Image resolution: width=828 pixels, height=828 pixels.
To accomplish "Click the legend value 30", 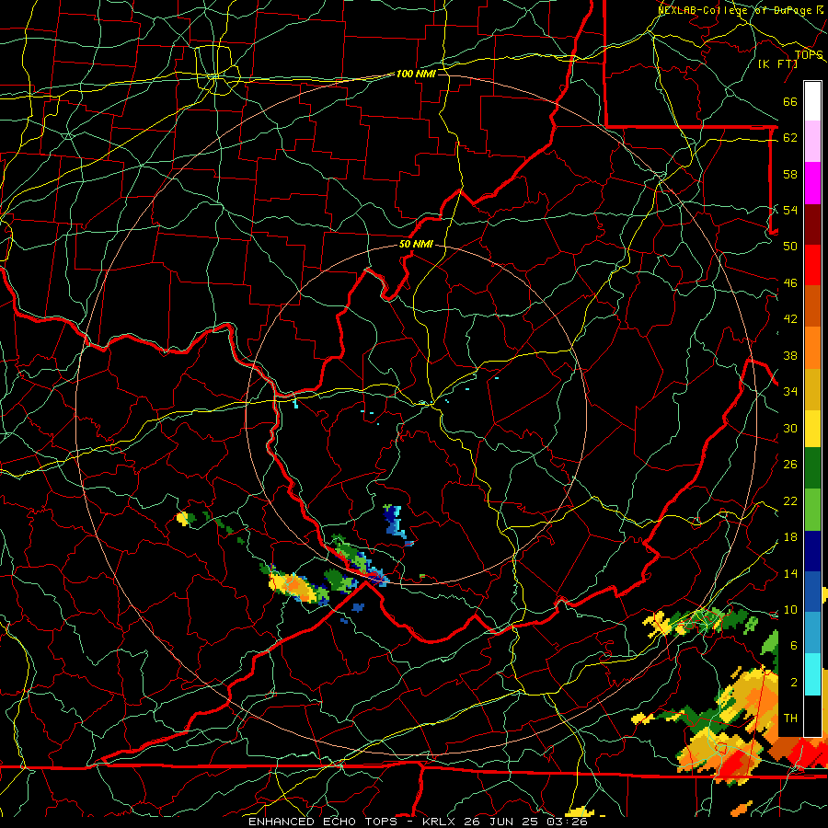I will [790, 428].
